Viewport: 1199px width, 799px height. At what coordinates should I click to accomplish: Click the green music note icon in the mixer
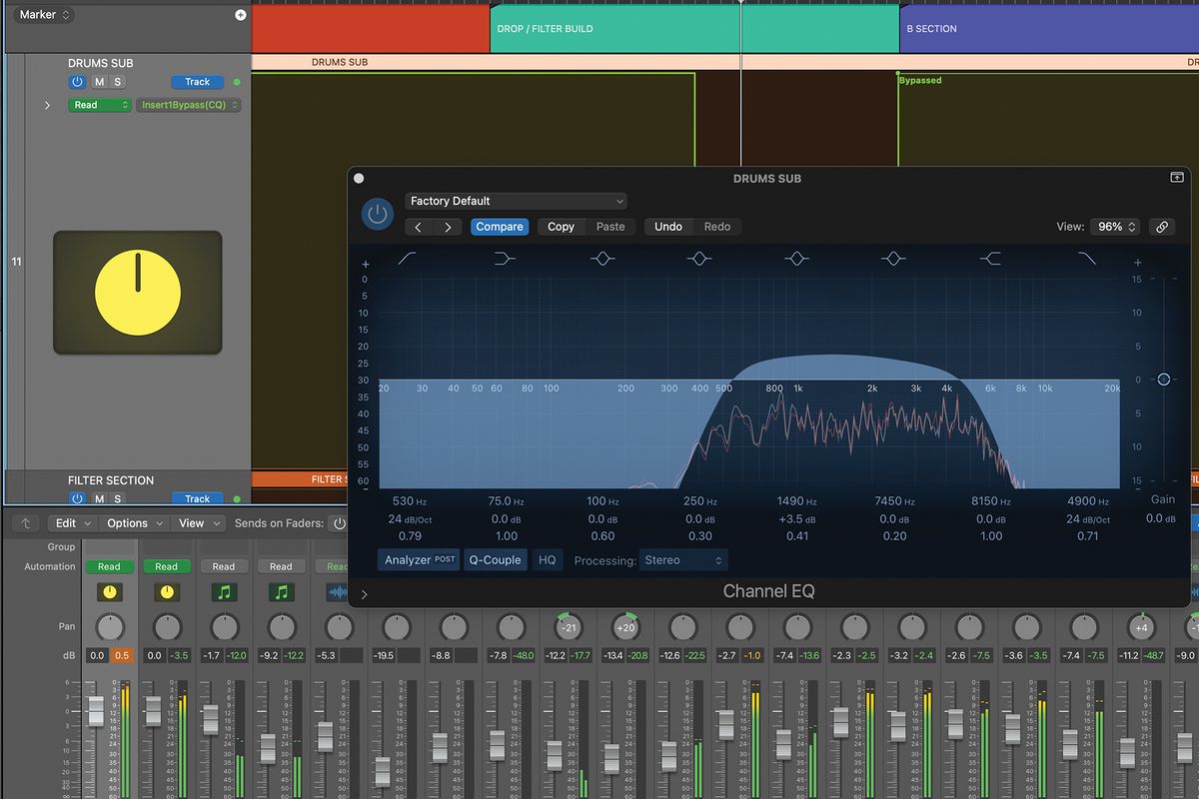(224, 591)
